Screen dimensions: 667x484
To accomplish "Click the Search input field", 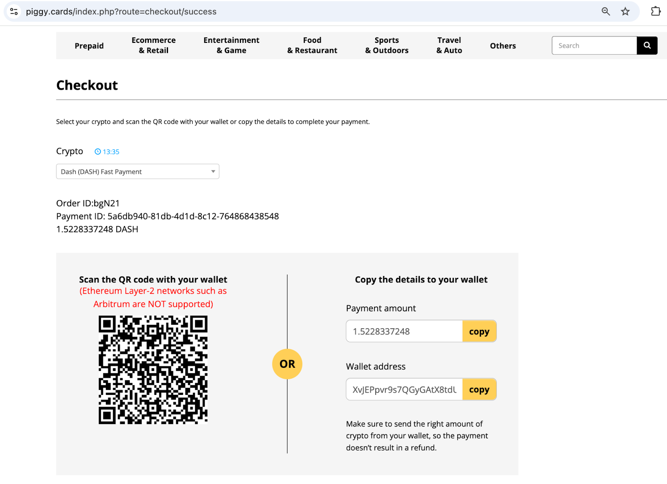I will coord(594,45).
